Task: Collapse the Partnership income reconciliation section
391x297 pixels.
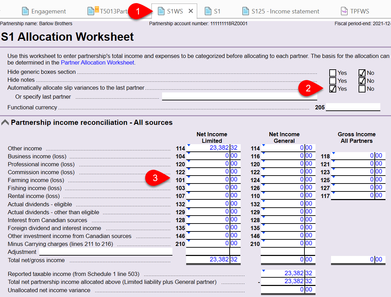Action: click(x=5, y=122)
